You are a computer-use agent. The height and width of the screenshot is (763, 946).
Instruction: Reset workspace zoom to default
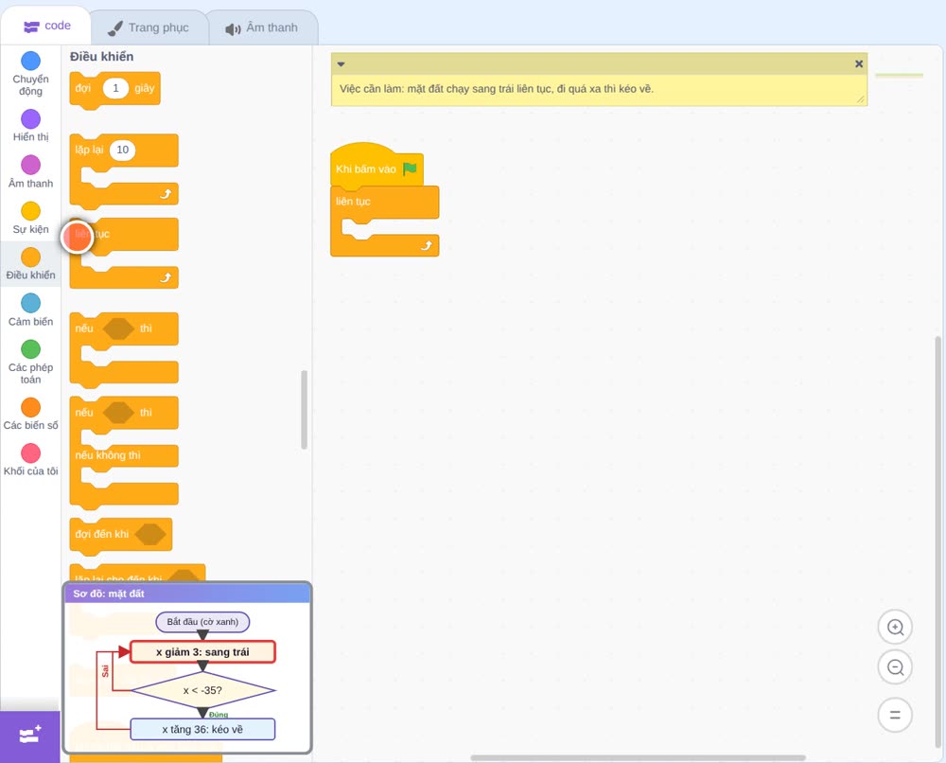coord(895,716)
